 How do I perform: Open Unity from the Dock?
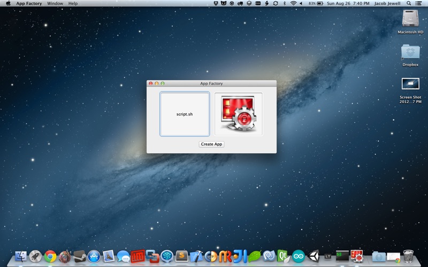tap(314, 256)
